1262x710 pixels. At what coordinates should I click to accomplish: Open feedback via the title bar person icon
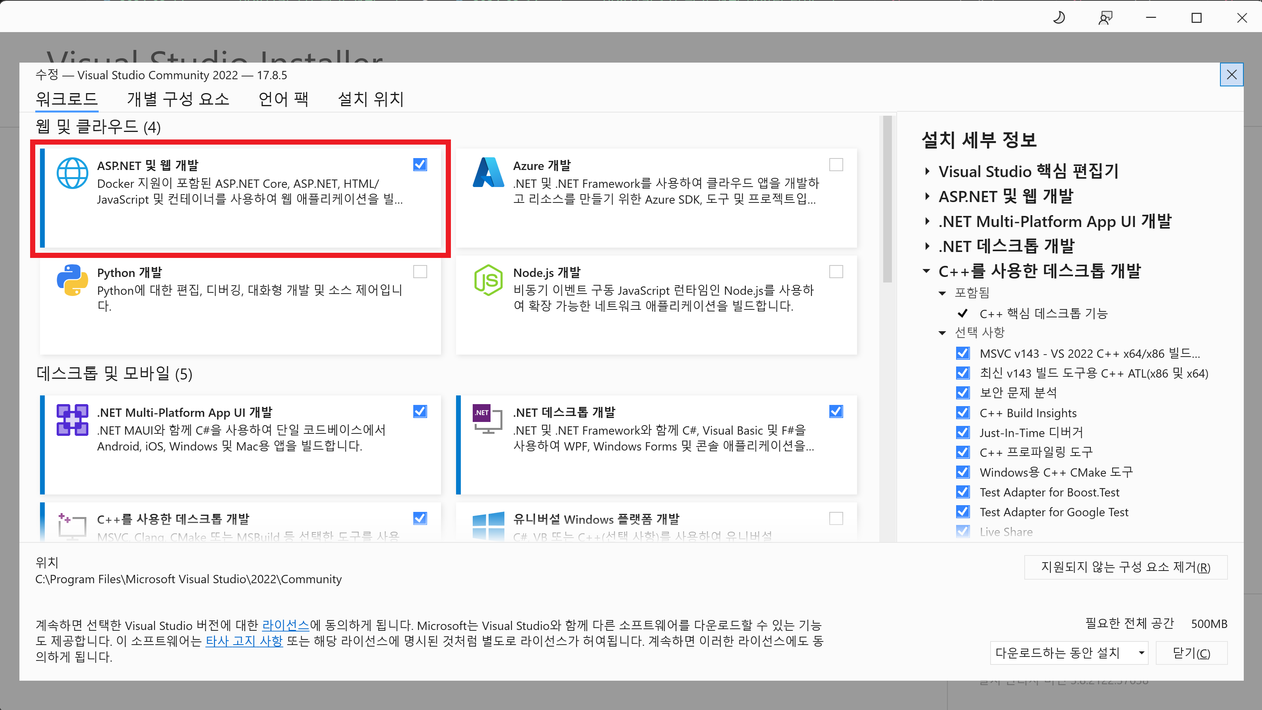coord(1105,18)
